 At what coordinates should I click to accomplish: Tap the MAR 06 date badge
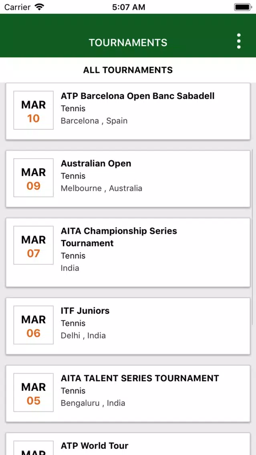tap(33, 325)
